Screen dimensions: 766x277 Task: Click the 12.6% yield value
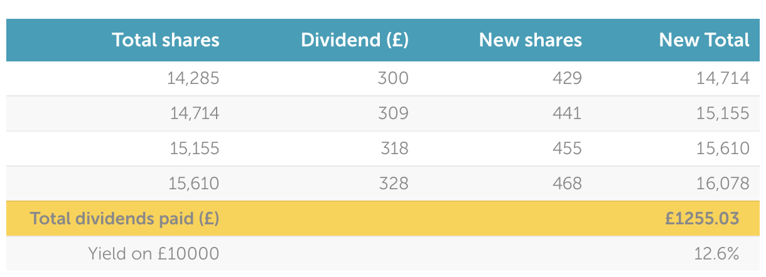(x=716, y=254)
